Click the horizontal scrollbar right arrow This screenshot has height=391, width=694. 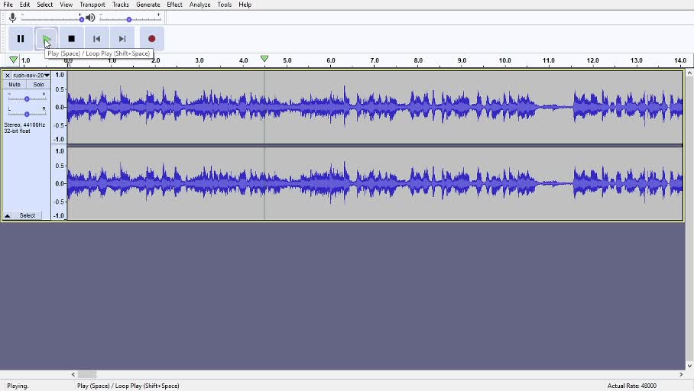click(681, 374)
